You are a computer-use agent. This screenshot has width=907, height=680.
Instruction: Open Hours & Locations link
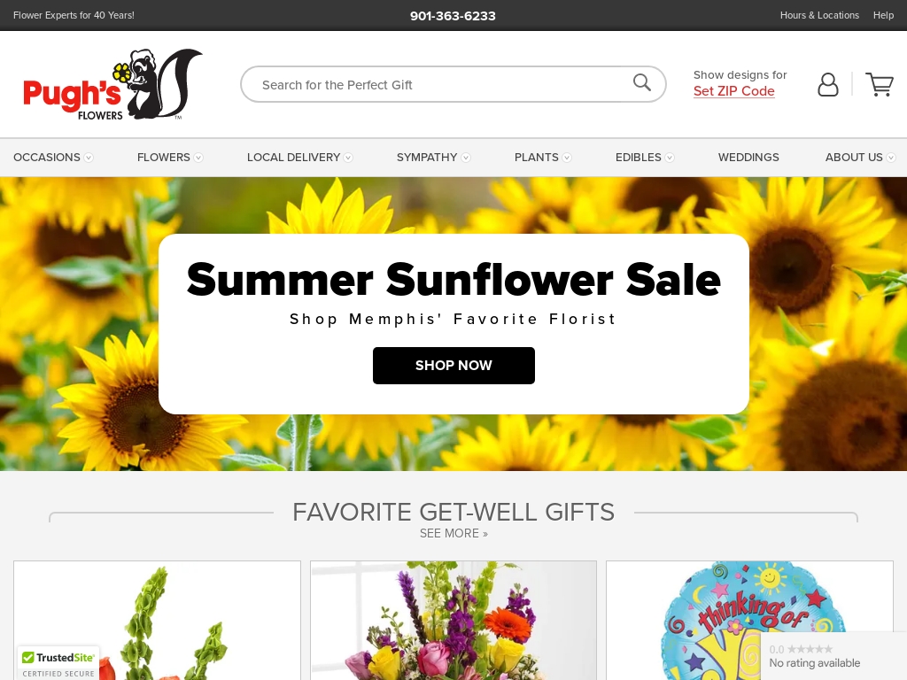pos(819,16)
